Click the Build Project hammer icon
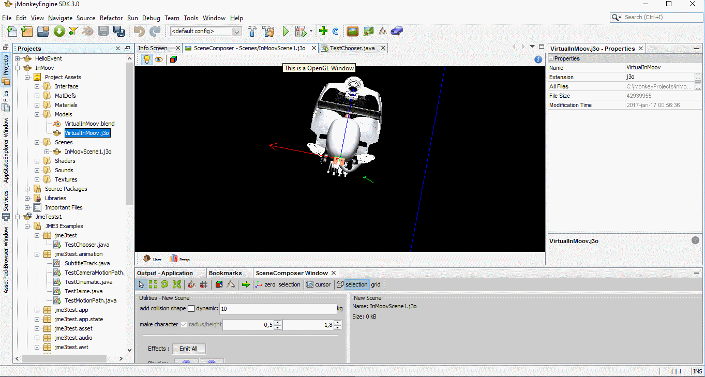Image resolution: width=705 pixels, height=377 pixels. [x=252, y=31]
